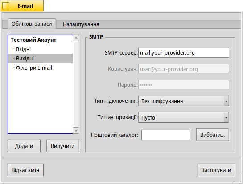Open the Налаштування tab
This screenshot has height=184, width=243.
81,24
